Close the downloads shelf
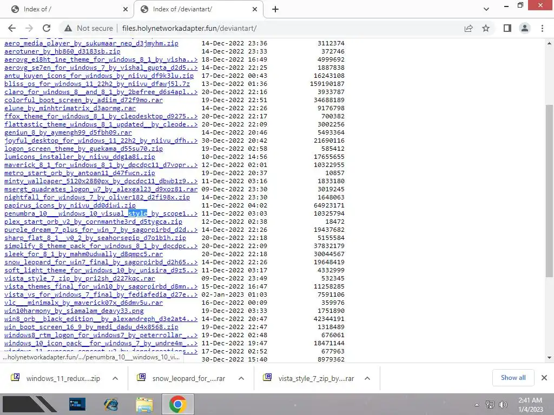This screenshot has width=554, height=415. [544, 378]
